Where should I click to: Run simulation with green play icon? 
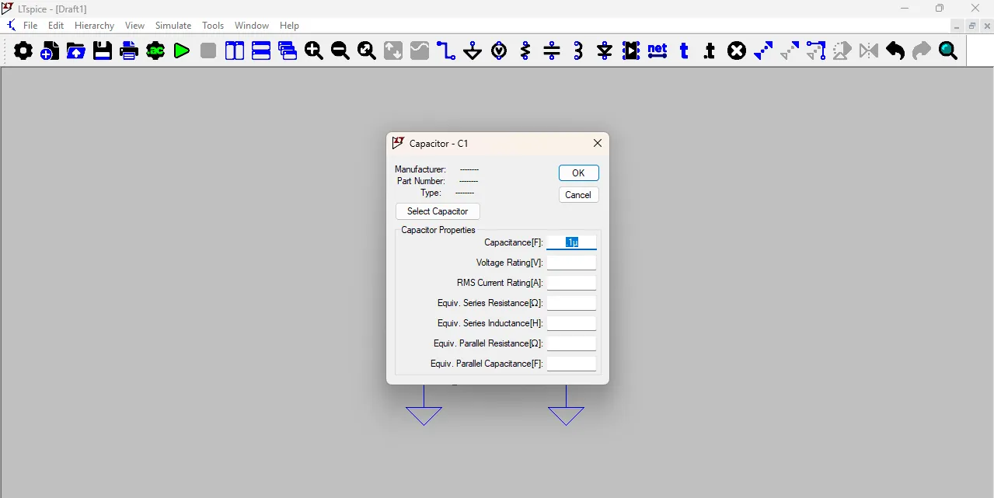click(182, 51)
